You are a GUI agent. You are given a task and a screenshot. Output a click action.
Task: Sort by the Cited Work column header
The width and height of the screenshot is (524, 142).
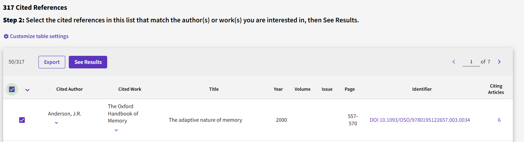tap(130, 89)
